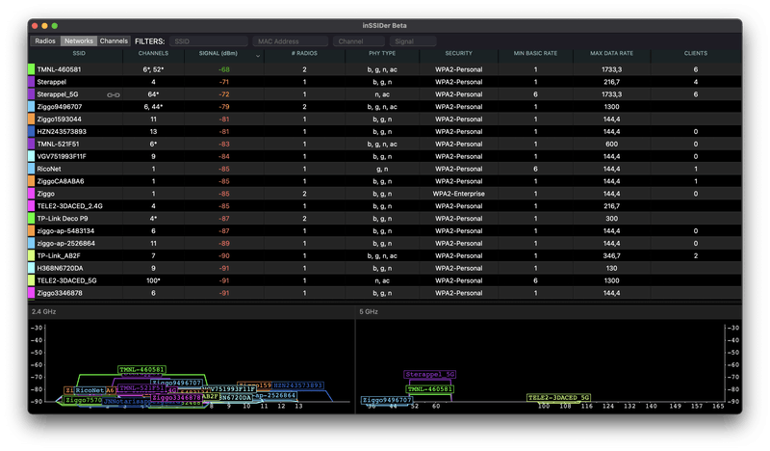The image size is (770, 451).
Task: Open the Channels tab
Action: 114,41
